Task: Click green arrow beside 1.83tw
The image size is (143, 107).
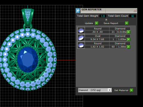Action: 129,40
